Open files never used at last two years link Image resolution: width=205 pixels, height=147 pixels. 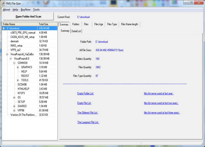click(x=161, y=103)
